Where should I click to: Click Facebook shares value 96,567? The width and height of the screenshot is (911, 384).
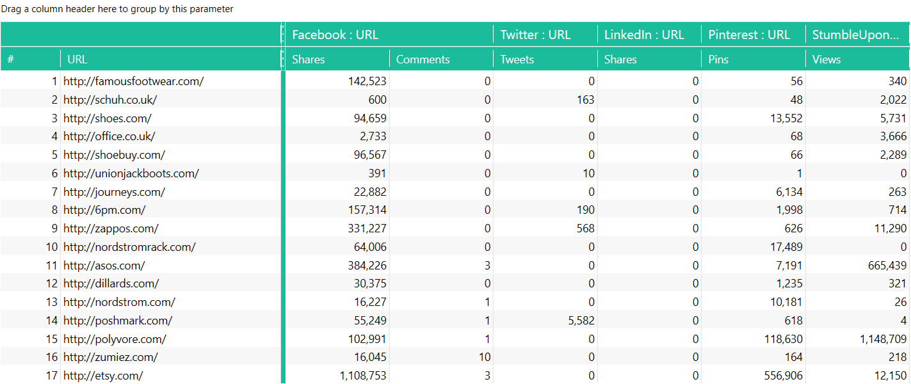point(337,155)
